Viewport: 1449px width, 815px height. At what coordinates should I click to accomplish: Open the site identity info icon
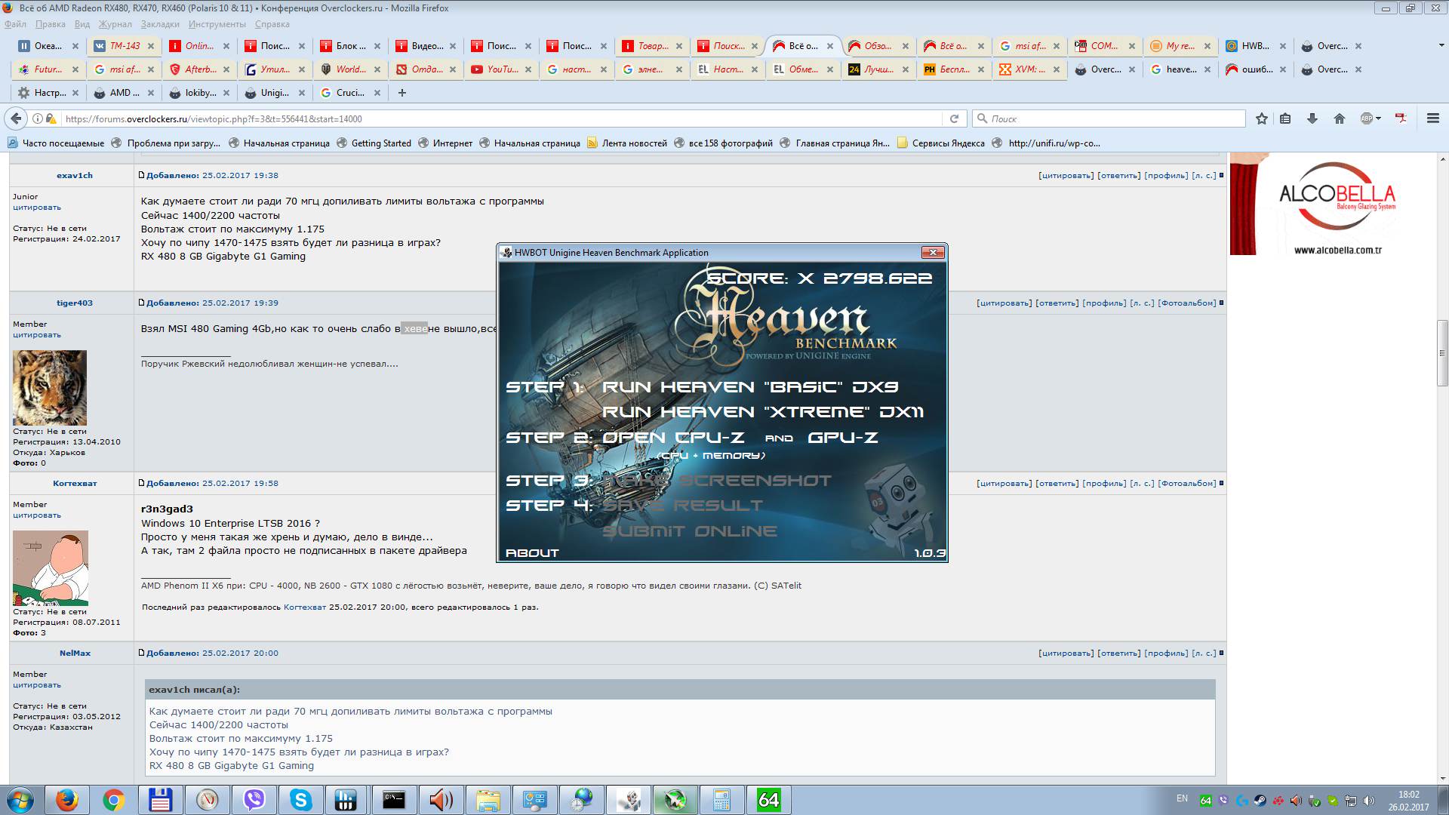pyautogui.click(x=37, y=118)
